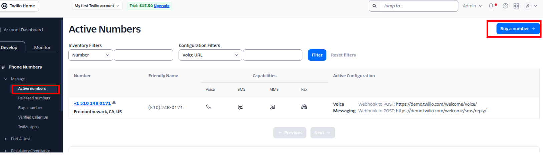The width and height of the screenshot is (543, 158).
Task: Open the products grid icon
Action: tap(516, 6)
